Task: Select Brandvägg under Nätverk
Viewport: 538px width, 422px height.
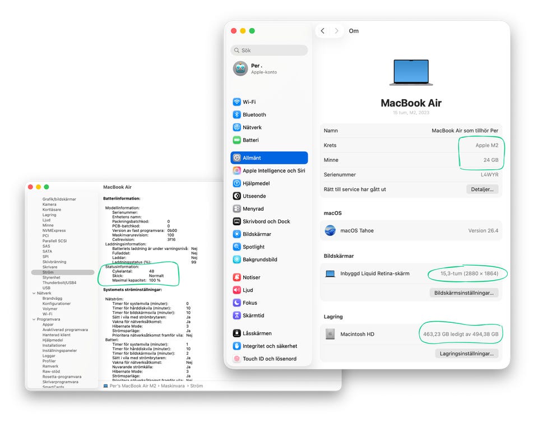Action: (53, 299)
